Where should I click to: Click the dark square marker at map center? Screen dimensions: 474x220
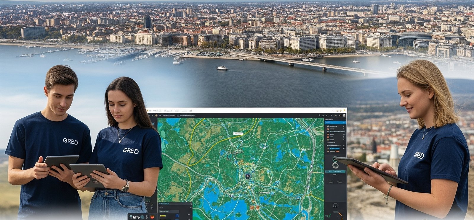click(x=247, y=176)
